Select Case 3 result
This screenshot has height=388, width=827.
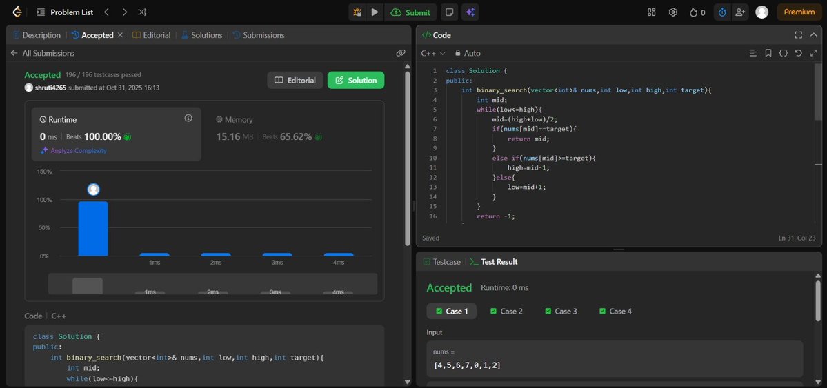tap(561, 311)
